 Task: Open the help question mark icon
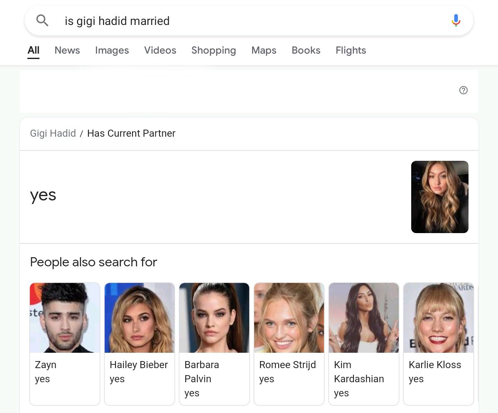click(464, 90)
